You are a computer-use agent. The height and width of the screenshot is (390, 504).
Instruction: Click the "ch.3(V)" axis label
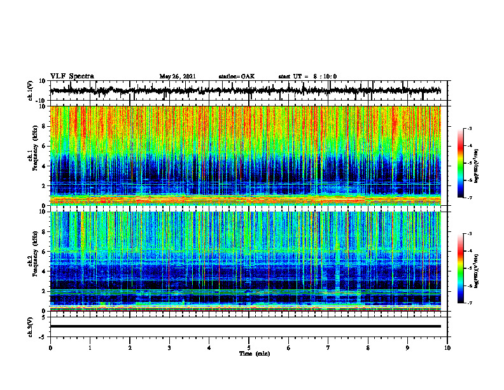tap(31, 327)
